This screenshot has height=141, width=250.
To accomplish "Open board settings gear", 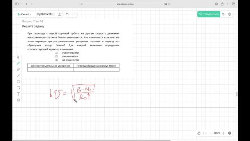I will click(x=229, y=14).
